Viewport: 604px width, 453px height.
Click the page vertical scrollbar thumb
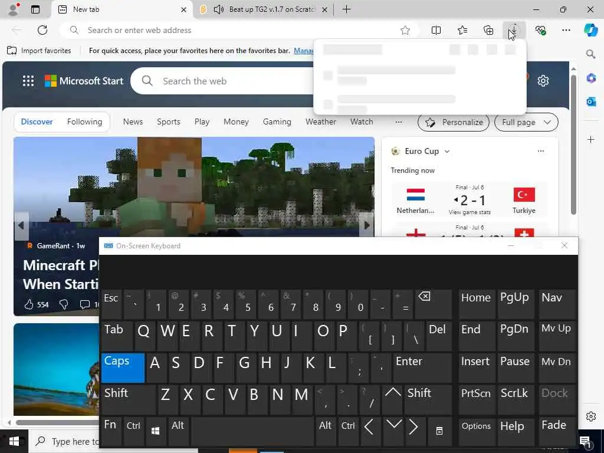tap(573, 145)
